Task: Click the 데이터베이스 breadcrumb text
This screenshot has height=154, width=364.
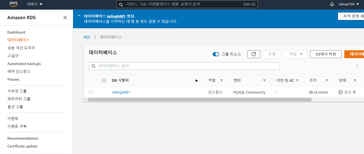Action: click(111, 37)
